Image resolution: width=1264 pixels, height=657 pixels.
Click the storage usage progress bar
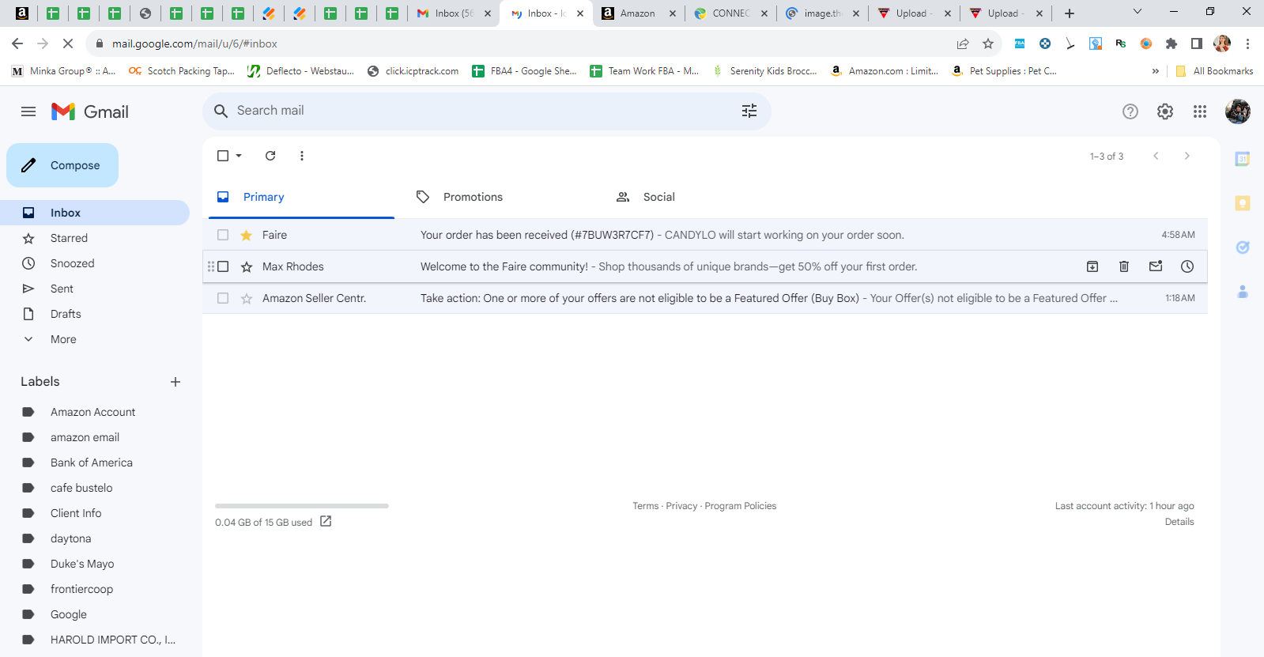[302, 506]
